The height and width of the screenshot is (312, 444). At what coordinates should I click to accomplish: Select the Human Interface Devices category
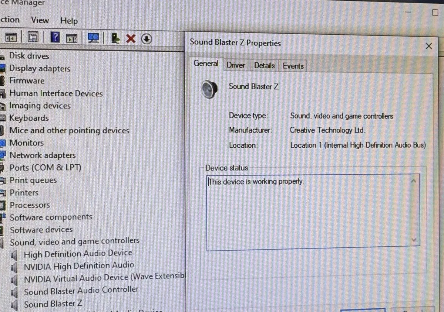(x=56, y=93)
